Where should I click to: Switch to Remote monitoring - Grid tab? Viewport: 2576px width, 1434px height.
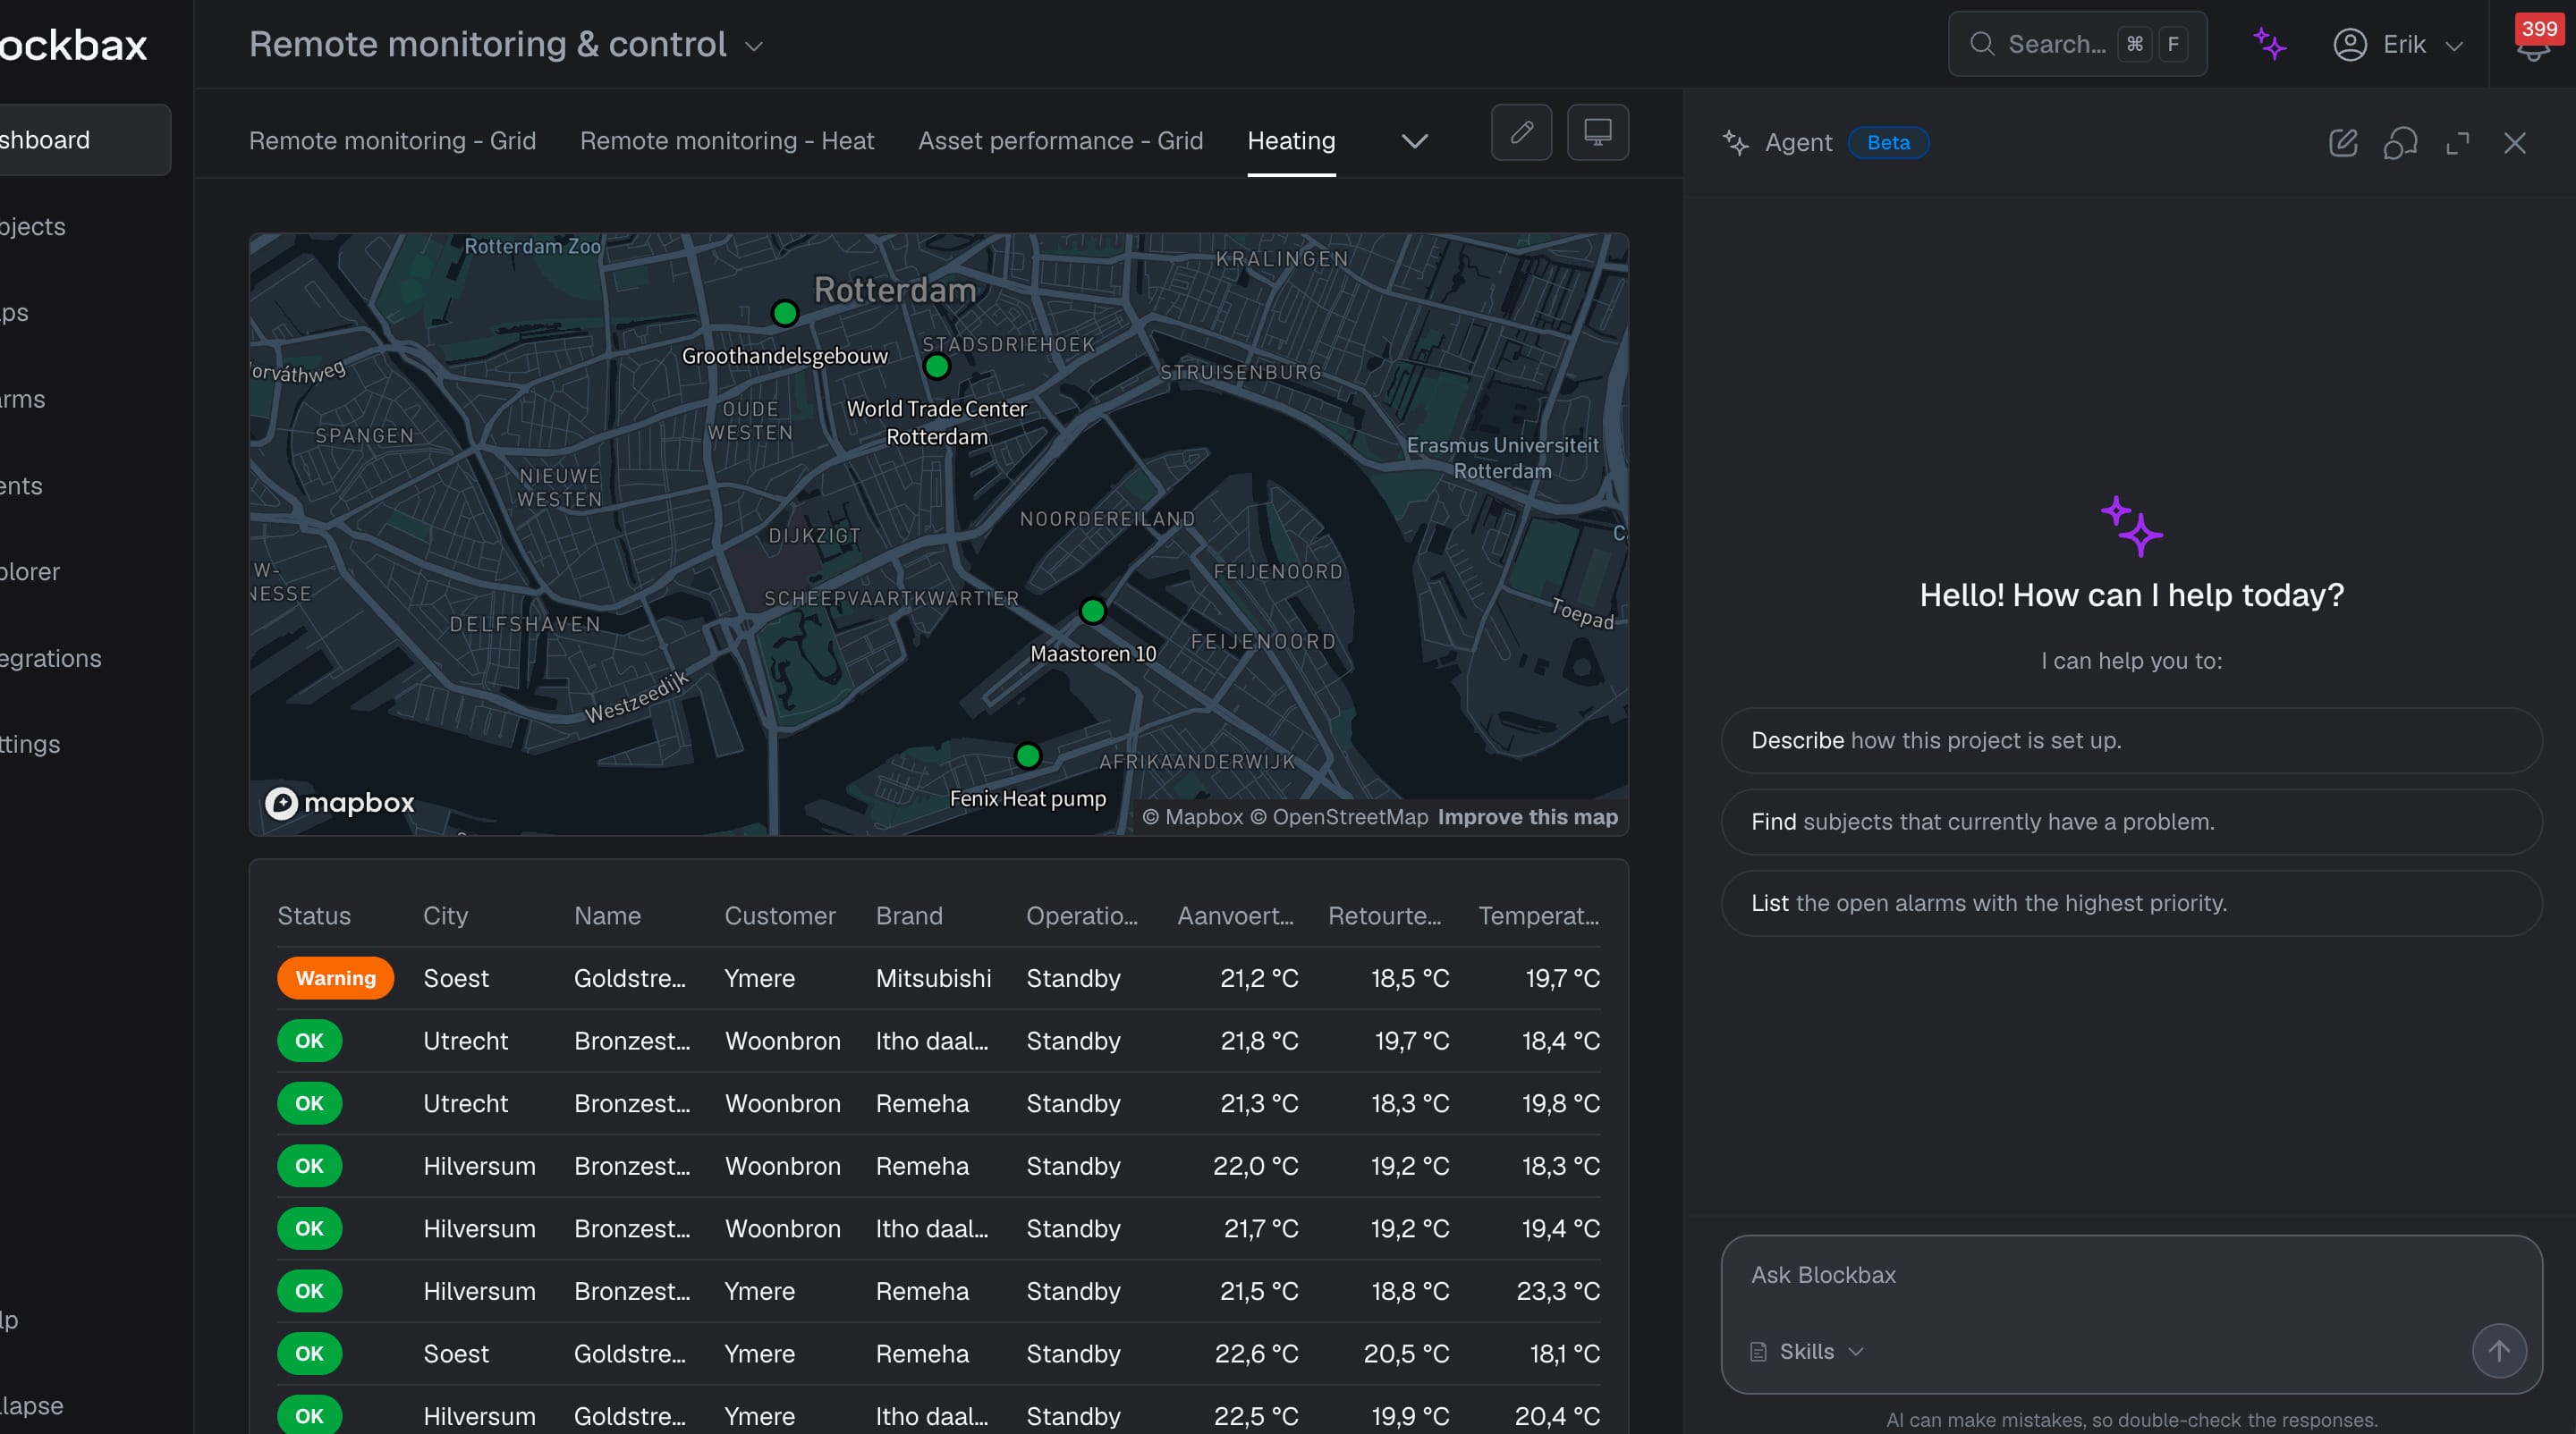(x=392, y=141)
